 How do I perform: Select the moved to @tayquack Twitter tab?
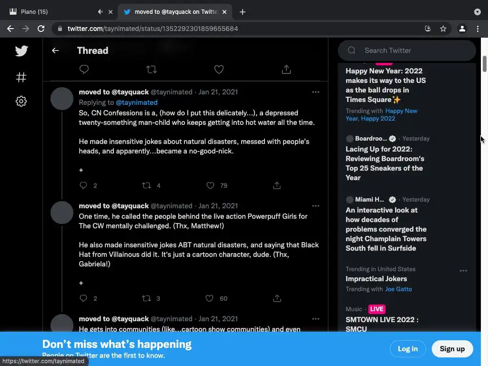coord(175,12)
